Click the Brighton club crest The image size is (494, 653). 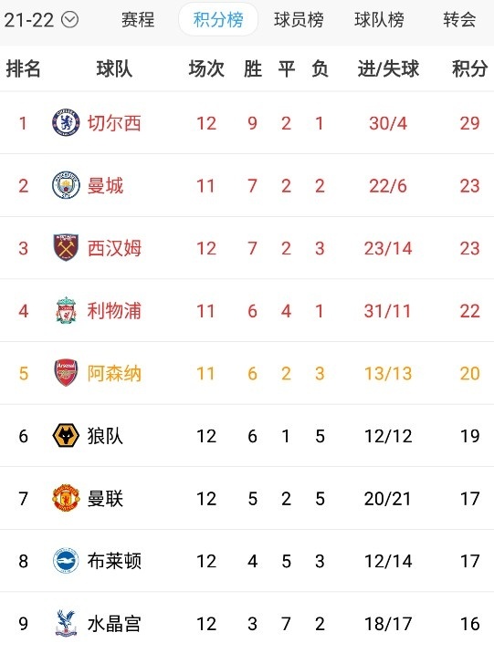pyautogui.click(x=66, y=561)
